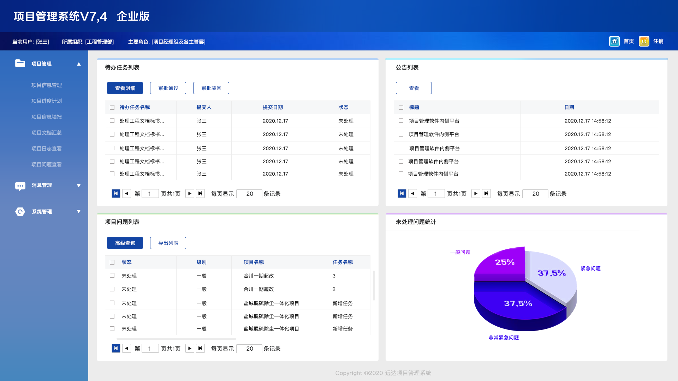Click the vertical scrollbar of 项目问题列表 table
The image size is (678, 381).
pyautogui.click(x=374, y=285)
